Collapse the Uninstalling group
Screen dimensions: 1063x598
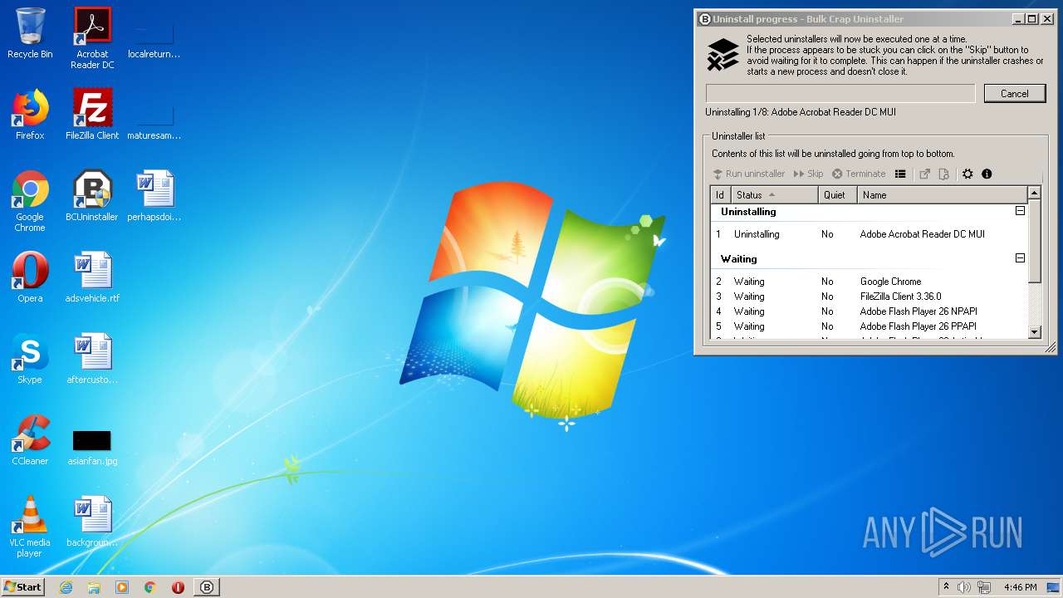pos(1020,211)
